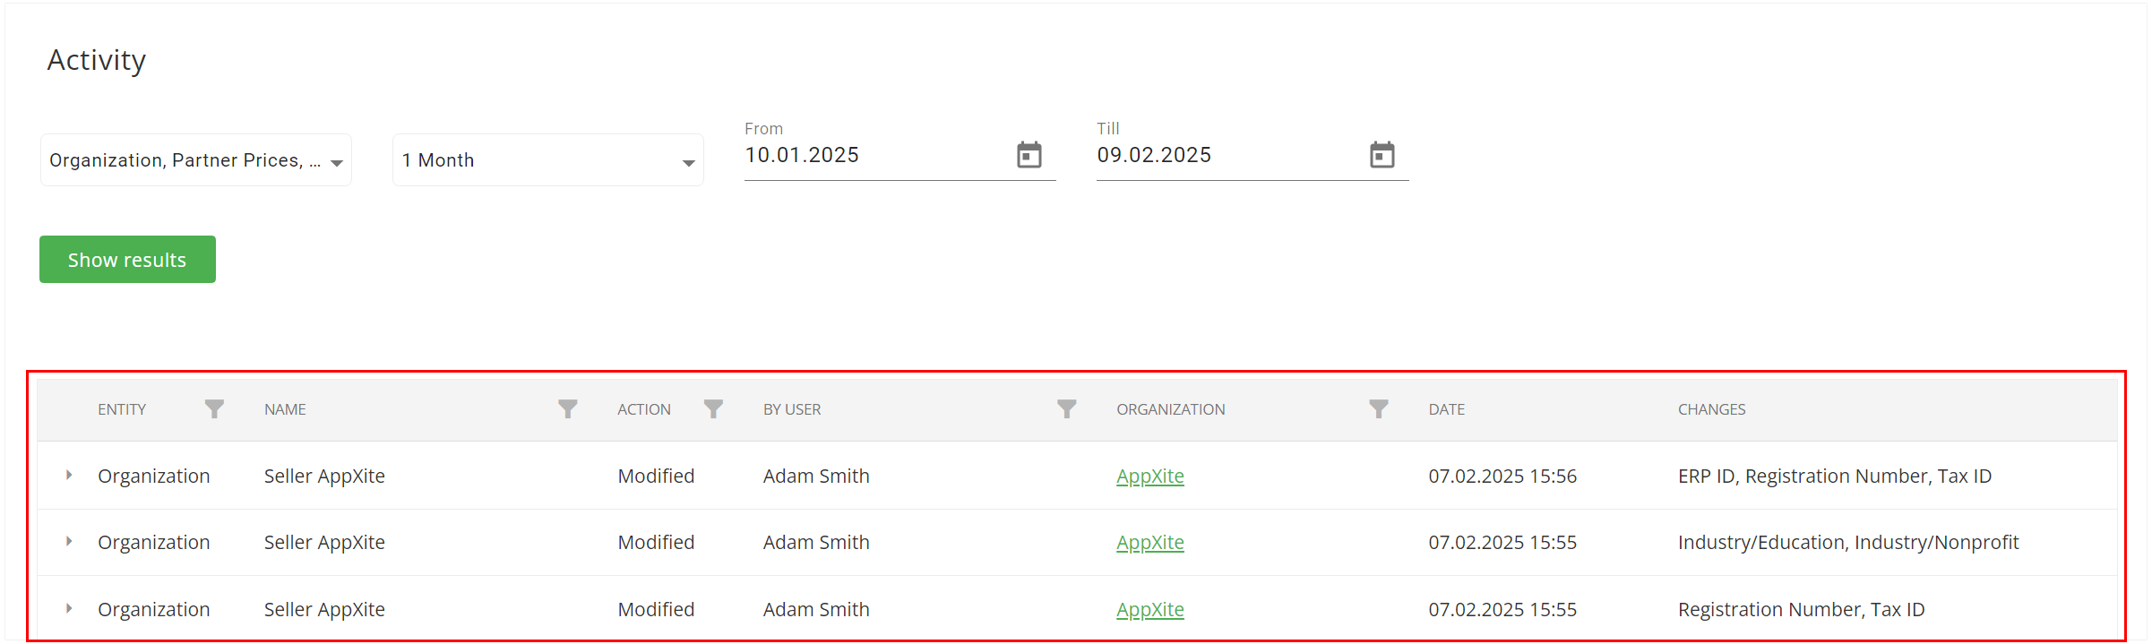Screen dimensions: 2152x644
Task: Click the Changes column header
Action: [x=1711, y=409]
